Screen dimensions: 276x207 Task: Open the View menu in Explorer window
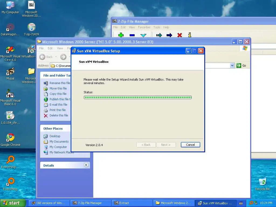60,48
